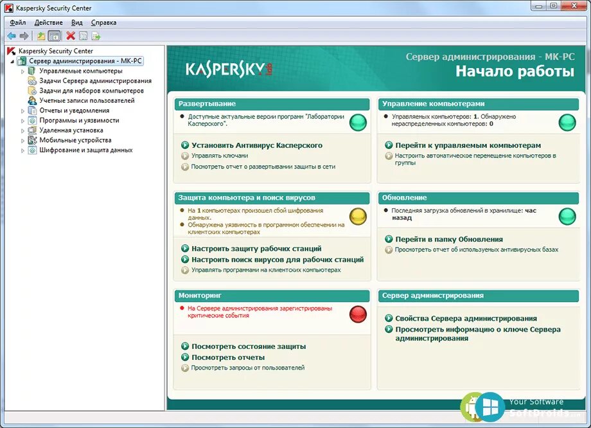Expand the Отчеты и уведомления node

(22, 111)
